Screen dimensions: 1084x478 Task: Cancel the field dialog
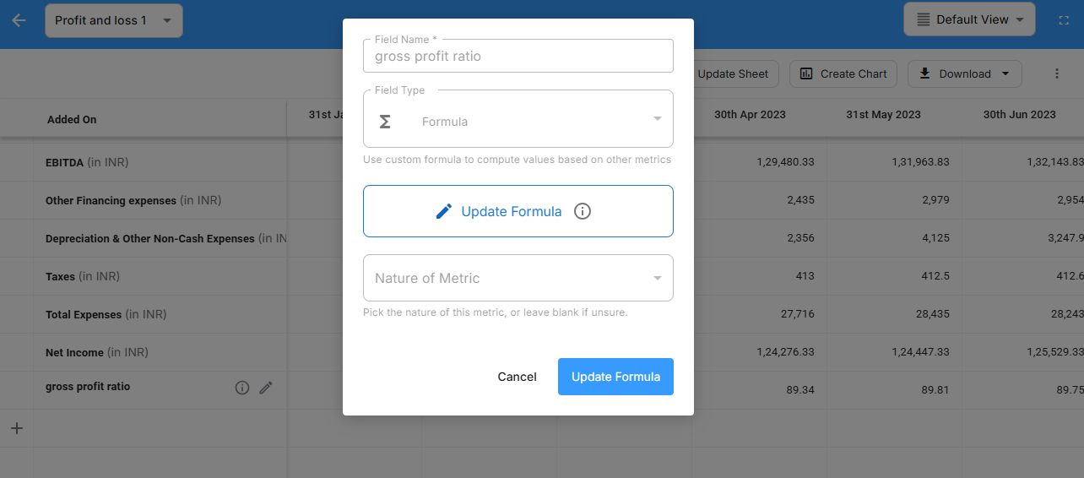517,377
